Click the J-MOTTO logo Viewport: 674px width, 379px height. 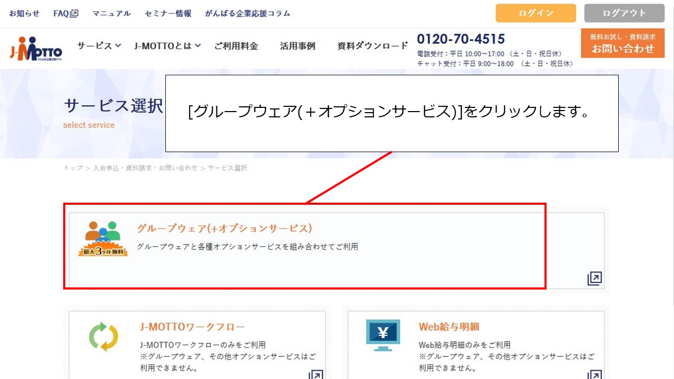click(36, 48)
